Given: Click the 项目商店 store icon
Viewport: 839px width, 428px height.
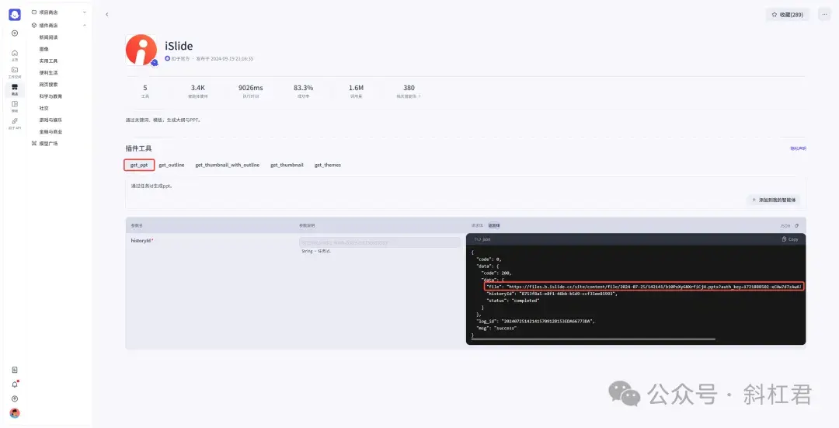Looking at the screenshot, I should tap(34, 12).
